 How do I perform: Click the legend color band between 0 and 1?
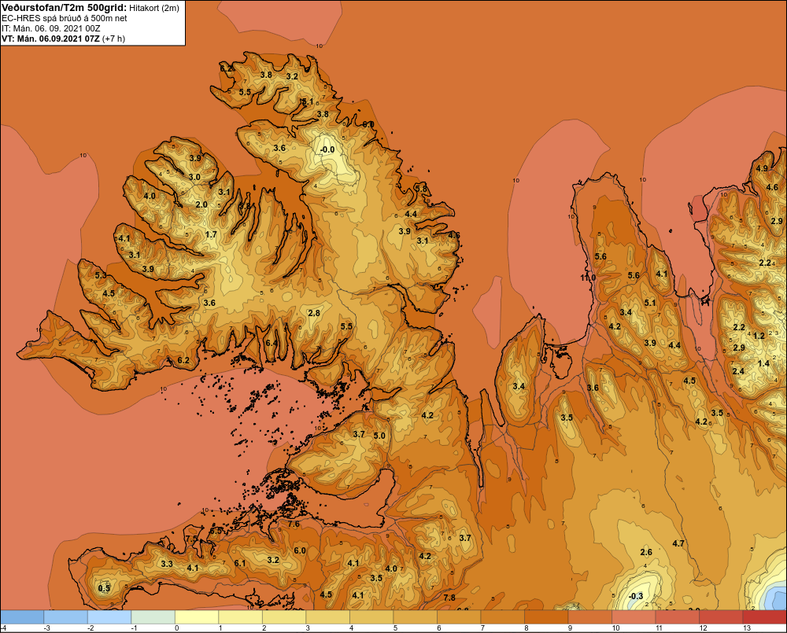pos(197,617)
